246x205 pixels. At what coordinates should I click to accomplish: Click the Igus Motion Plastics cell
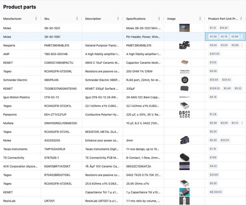pos(20,97)
